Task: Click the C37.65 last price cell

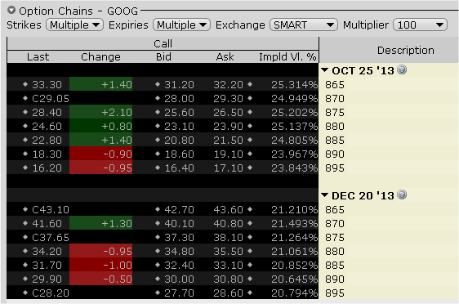Action: tap(51, 238)
